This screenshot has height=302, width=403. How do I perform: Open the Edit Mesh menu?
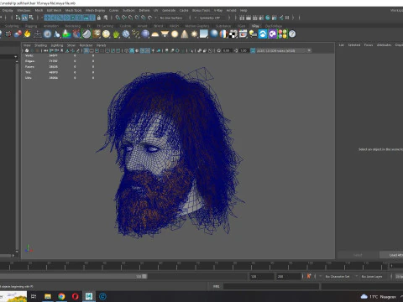(54, 10)
